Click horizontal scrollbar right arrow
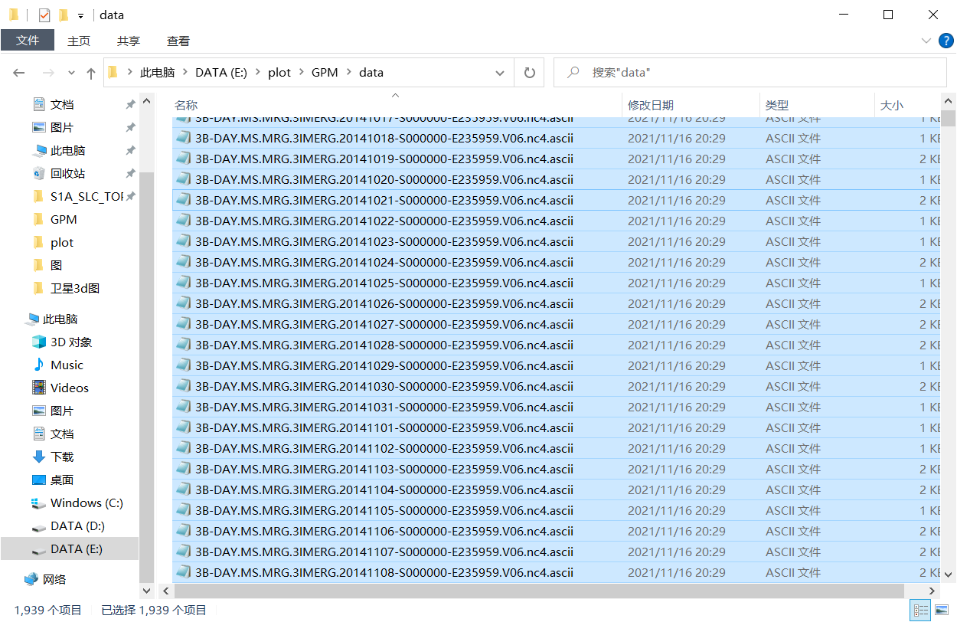The height and width of the screenshot is (622, 957). click(x=933, y=591)
